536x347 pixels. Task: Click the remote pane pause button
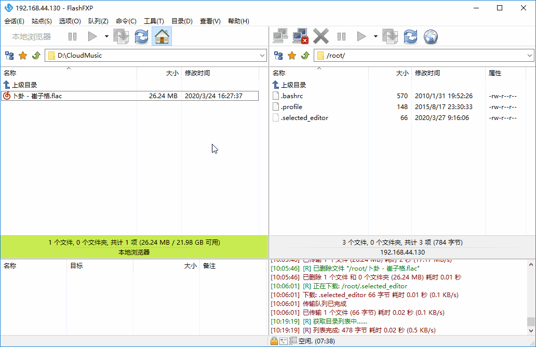[x=341, y=36]
